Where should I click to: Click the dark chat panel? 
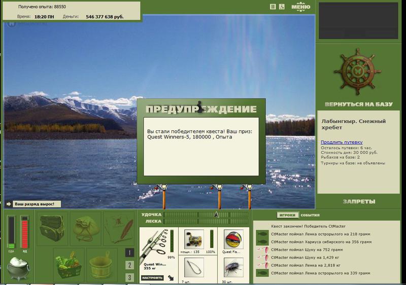click(358, 21)
